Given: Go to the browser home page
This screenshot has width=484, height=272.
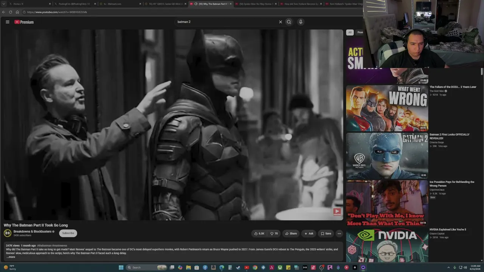Looking at the screenshot, I should 17,12.
